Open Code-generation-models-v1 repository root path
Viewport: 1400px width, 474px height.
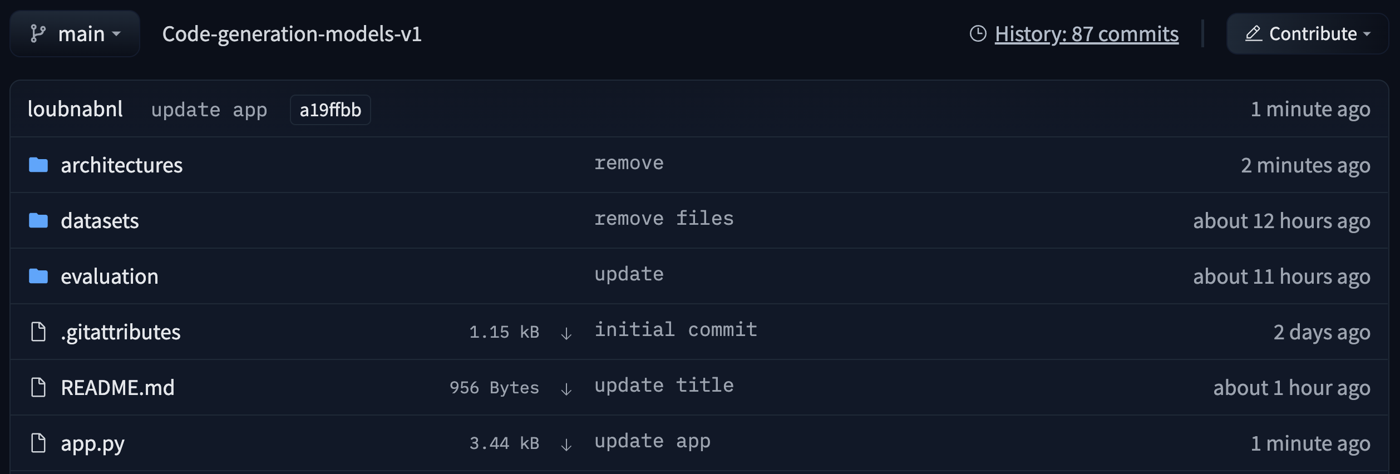[x=292, y=34]
